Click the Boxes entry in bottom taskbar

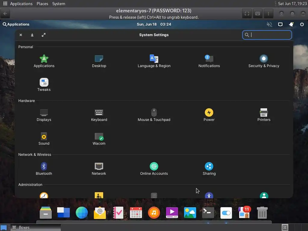click(35, 227)
